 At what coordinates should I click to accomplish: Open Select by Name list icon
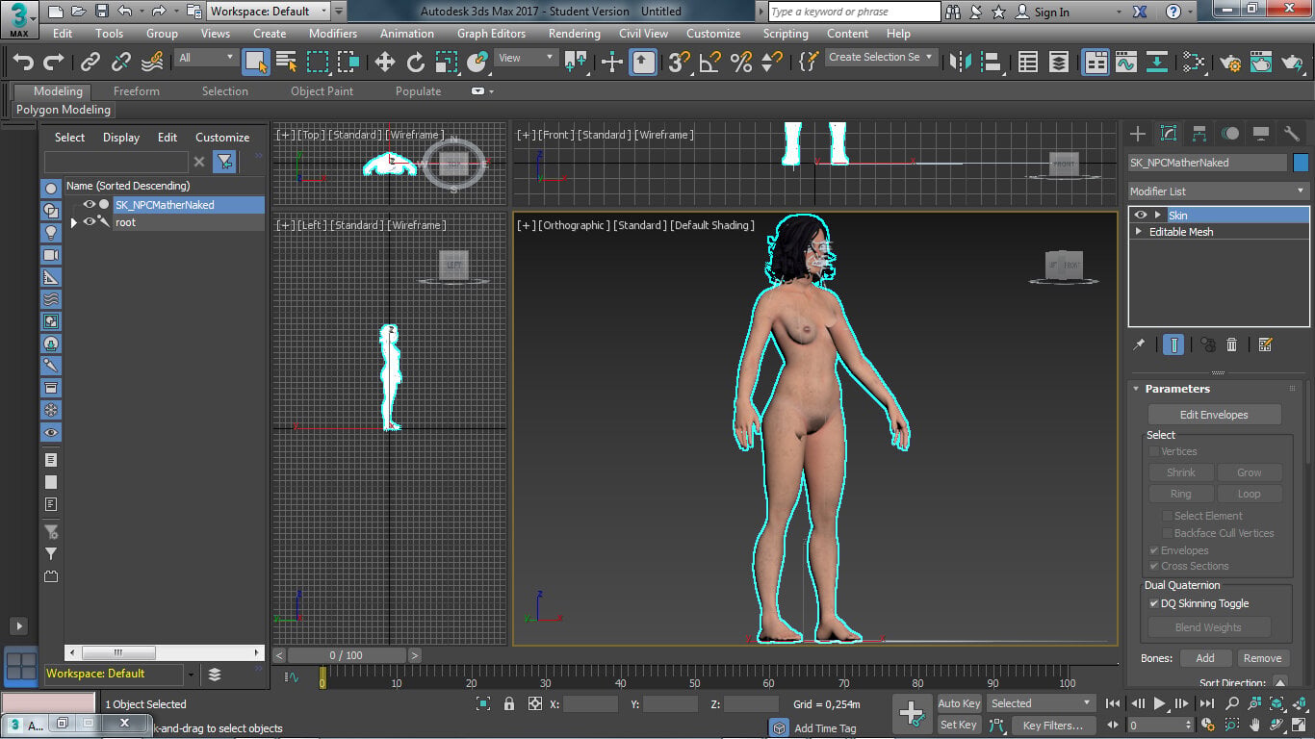(287, 63)
